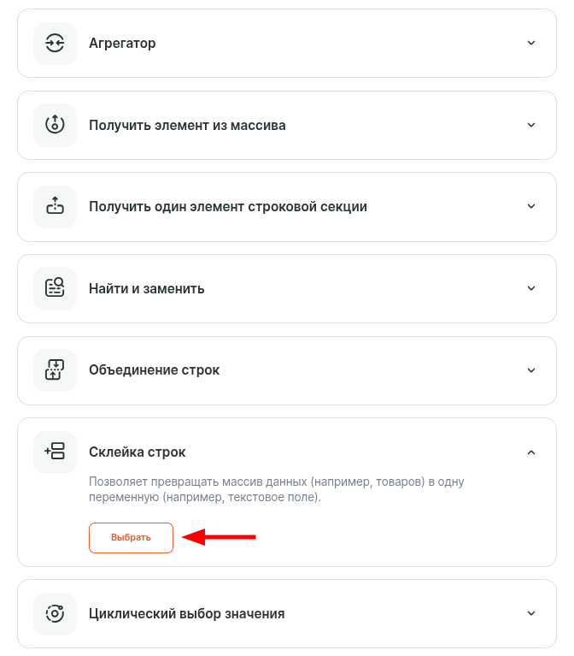This screenshot has width=574, height=656.
Task: Click the Склейка строк icon
Action: point(55,452)
